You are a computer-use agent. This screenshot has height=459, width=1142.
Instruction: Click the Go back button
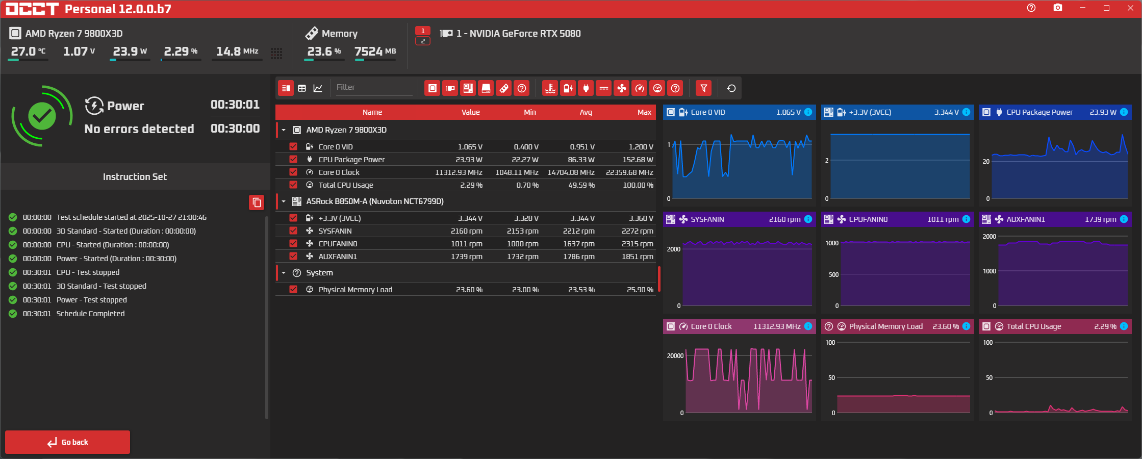[68, 442]
